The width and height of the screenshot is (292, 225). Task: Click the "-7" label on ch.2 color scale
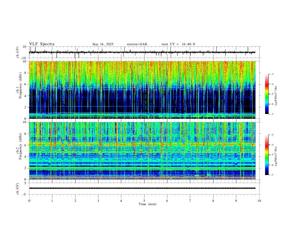tap(272, 175)
